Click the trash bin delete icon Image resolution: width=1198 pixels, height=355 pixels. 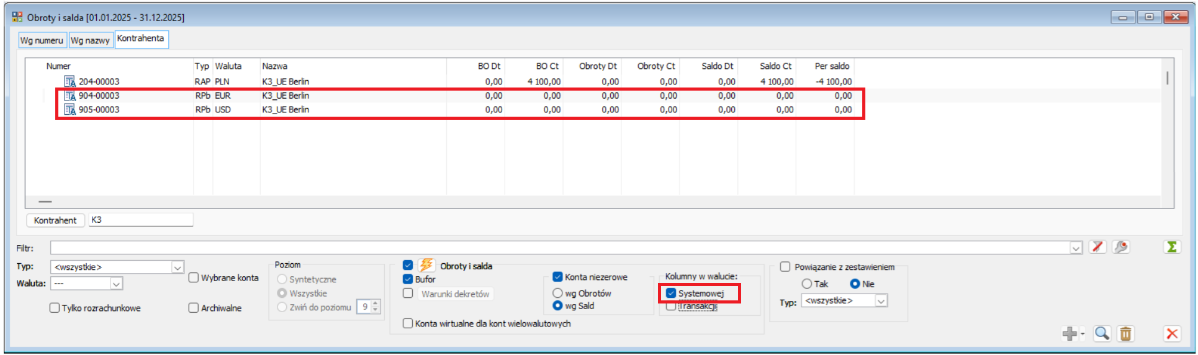pyautogui.click(x=1125, y=334)
